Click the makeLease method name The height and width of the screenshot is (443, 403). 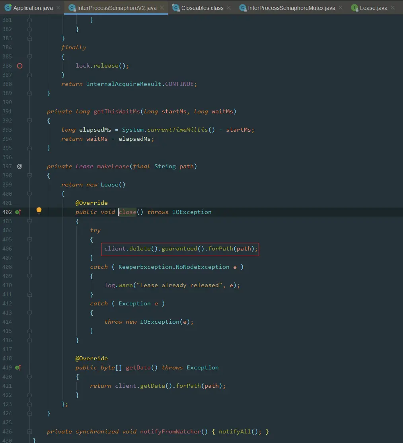[113, 166]
